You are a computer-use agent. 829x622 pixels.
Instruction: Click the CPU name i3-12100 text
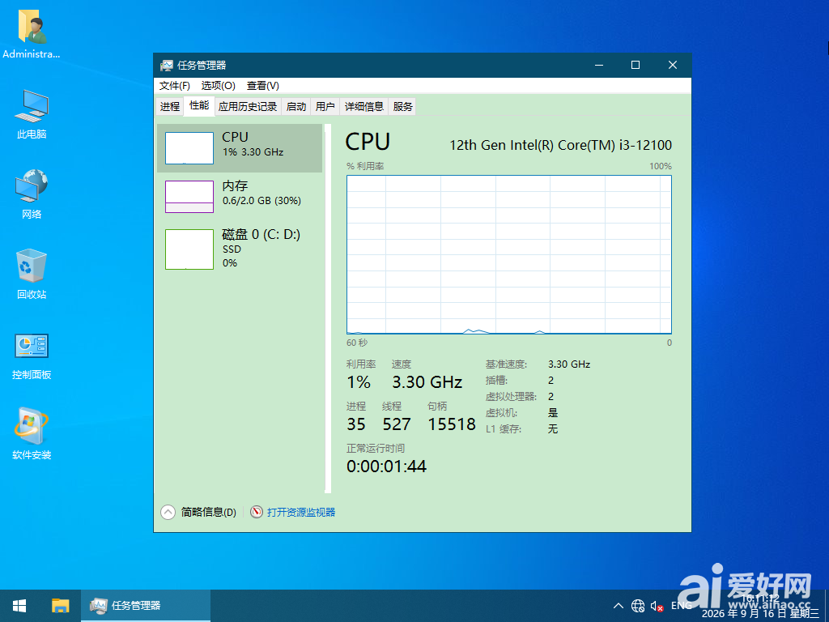[x=560, y=145]
